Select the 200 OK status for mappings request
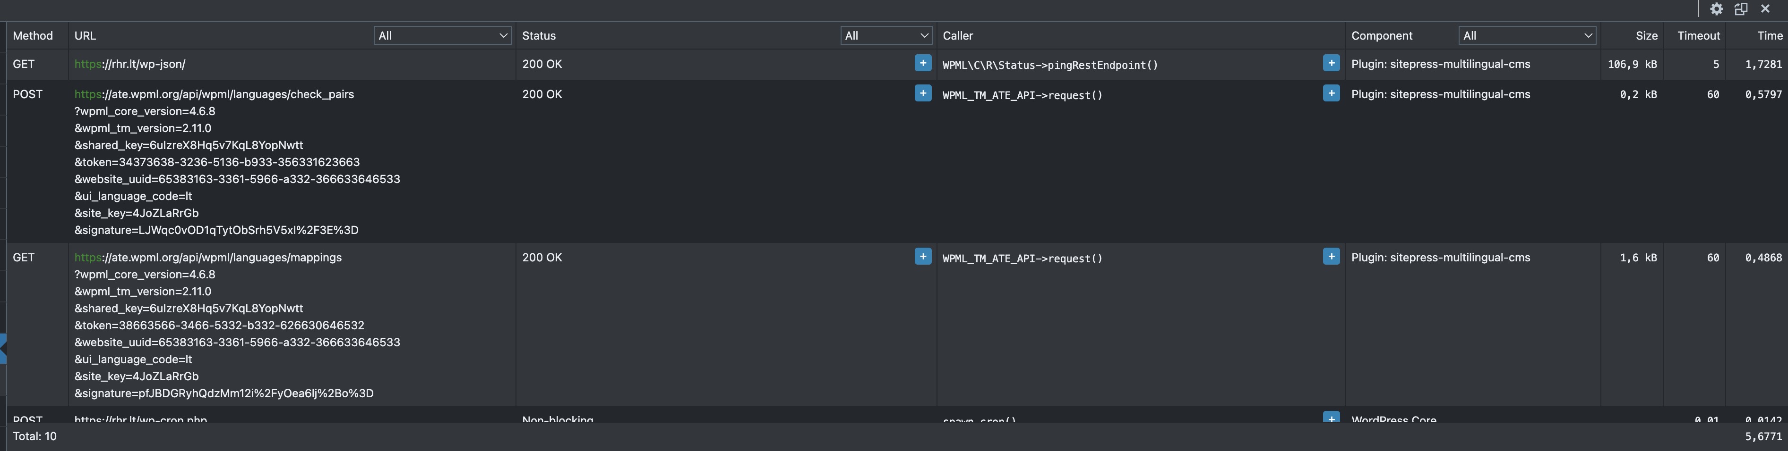This screenshot has height=451, width=1788. [542, 257]
